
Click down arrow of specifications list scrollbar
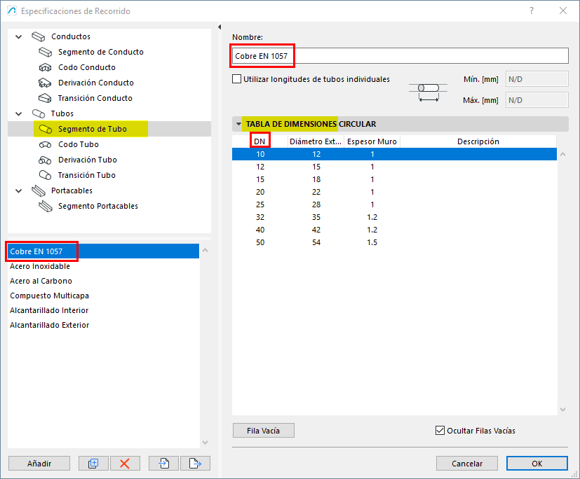pos(205,443)
